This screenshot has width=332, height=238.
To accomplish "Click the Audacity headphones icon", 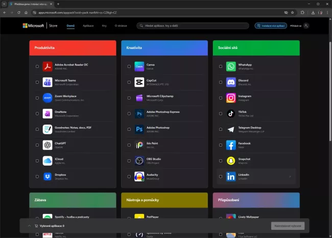I will click(139, 176).
